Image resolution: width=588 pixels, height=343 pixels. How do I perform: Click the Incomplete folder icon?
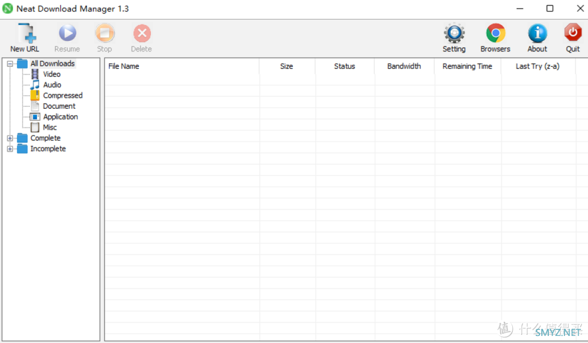[x=22, y=148]
